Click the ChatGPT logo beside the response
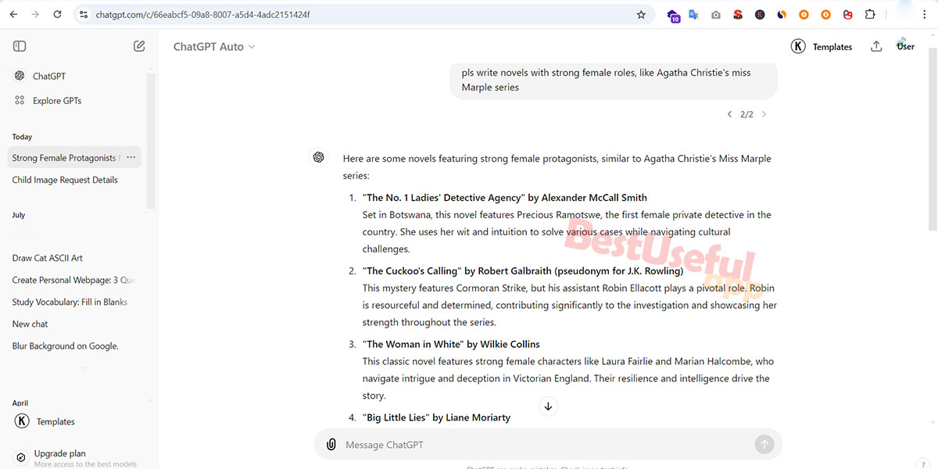Viewport: 938px width, 469px height. [319, 157]
